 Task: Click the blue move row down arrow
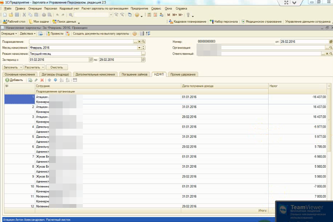[55, 80]
